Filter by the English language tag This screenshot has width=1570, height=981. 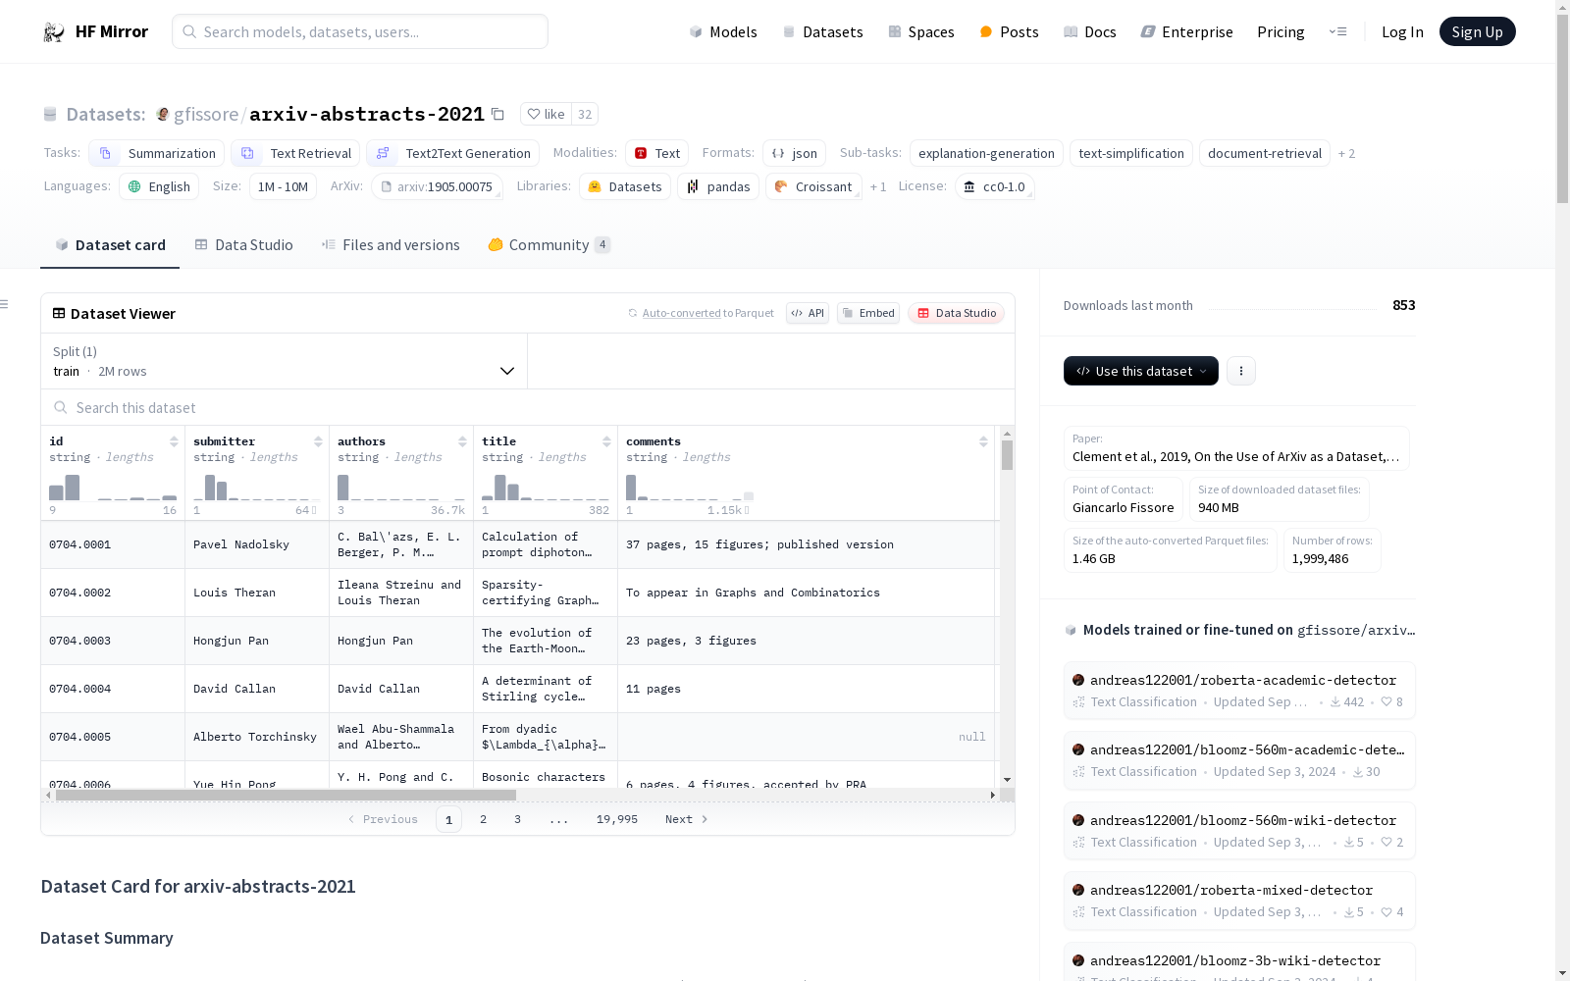159,186
